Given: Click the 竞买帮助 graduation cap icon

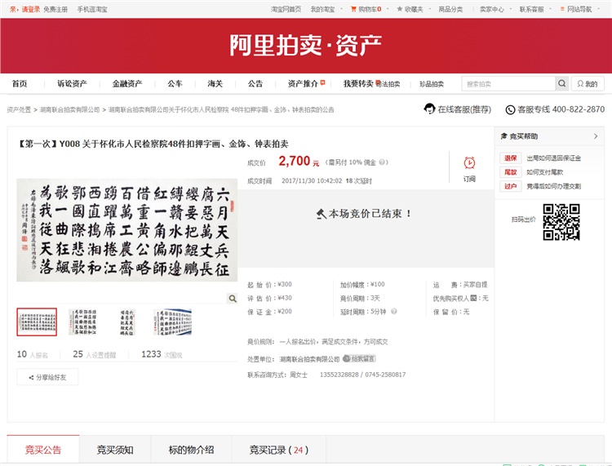Looking at the screenshot, I should pyautogui.click(x=504, y=136).
